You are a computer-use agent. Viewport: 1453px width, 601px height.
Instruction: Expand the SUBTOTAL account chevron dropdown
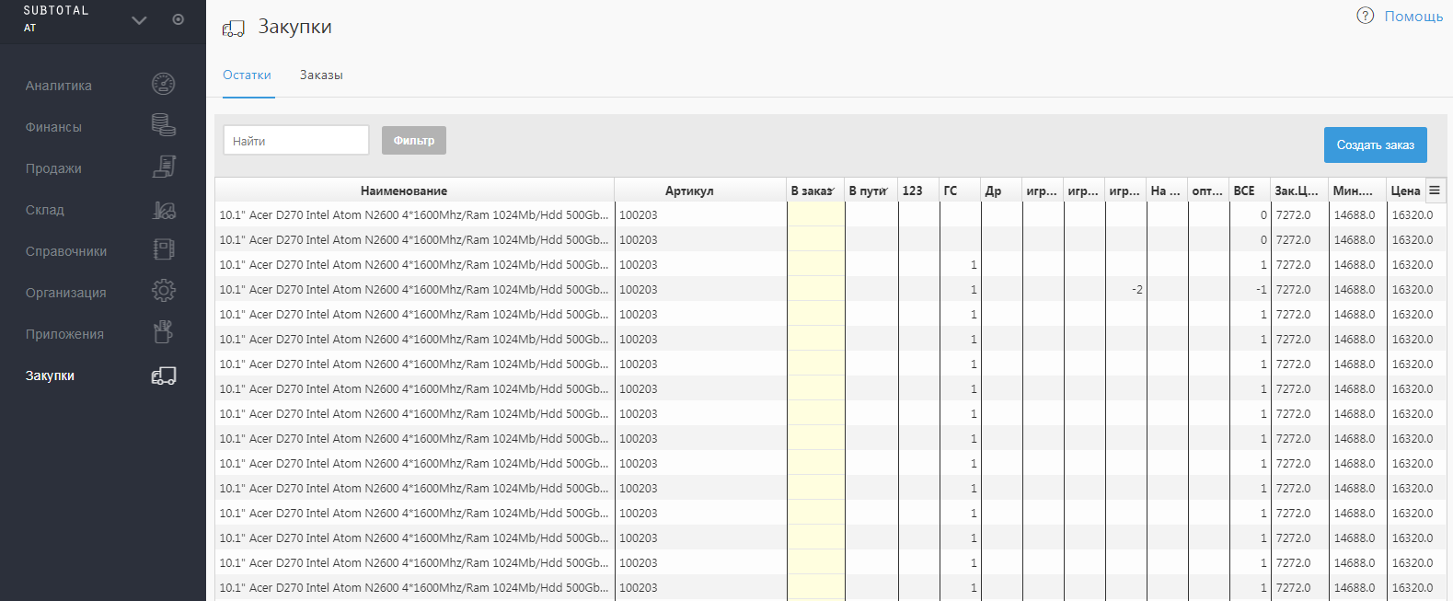pos(139,20)
